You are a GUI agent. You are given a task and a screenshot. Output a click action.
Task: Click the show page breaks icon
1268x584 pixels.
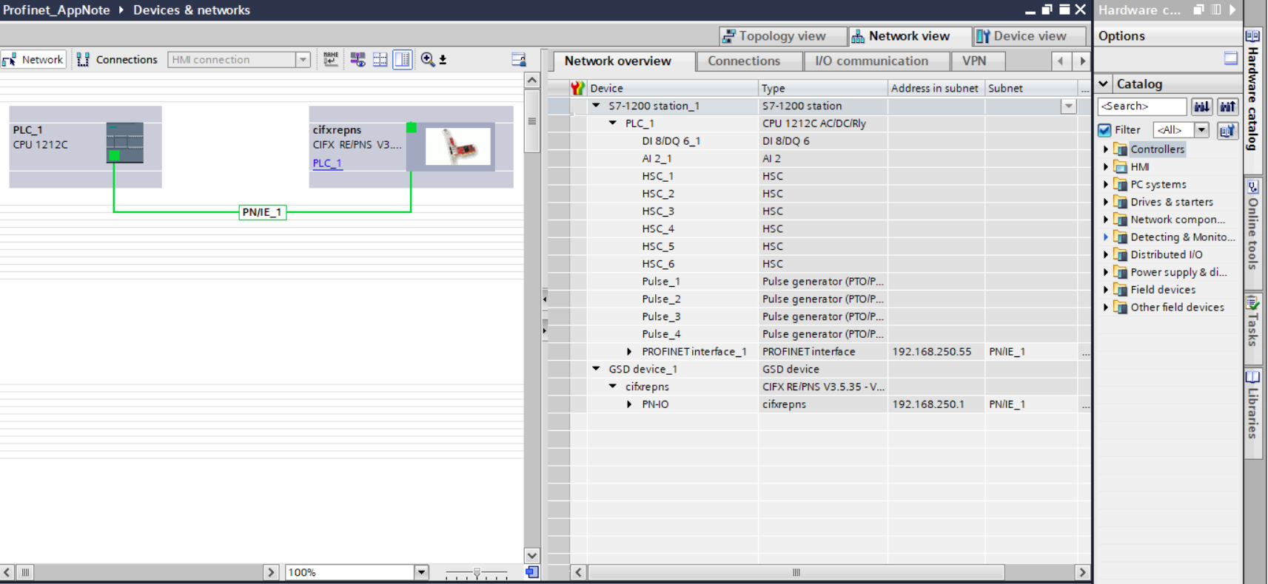(x=380, y=60)
